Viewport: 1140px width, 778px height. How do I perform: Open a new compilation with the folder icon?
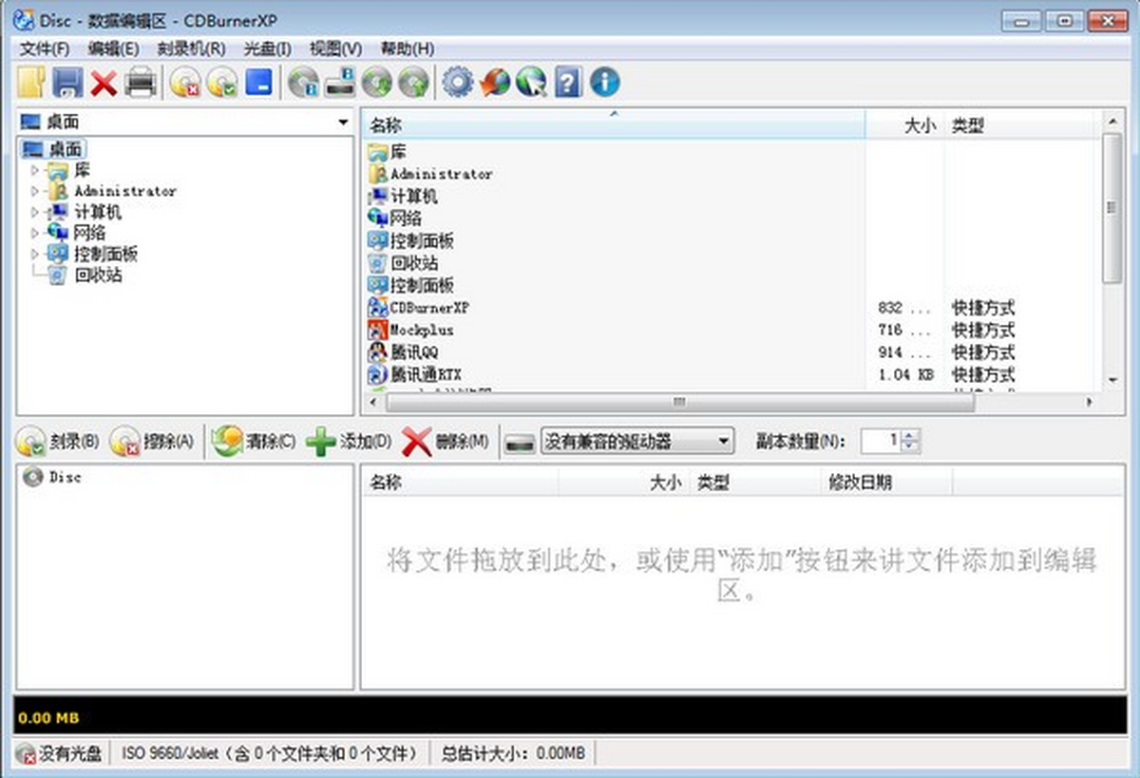tap(30, 82)
